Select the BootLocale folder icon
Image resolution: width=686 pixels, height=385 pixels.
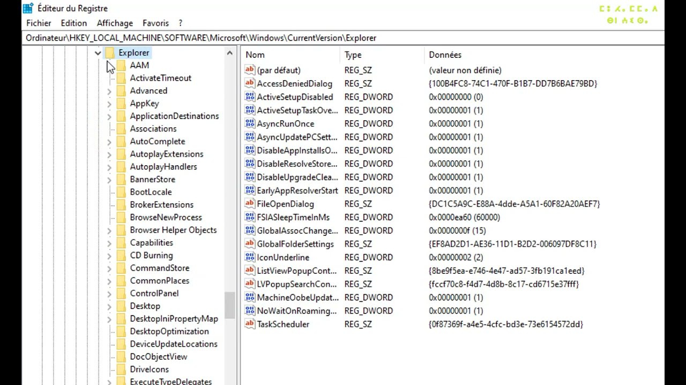tap(121, 192)
